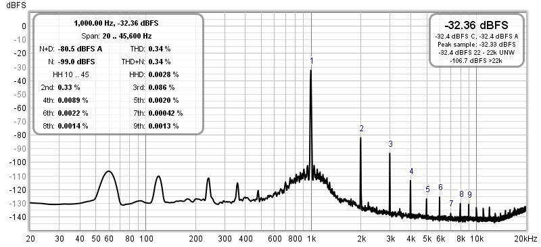
Task: Click the "2nd: 0.33 %" harmonic value
Action: coord(60,87)
